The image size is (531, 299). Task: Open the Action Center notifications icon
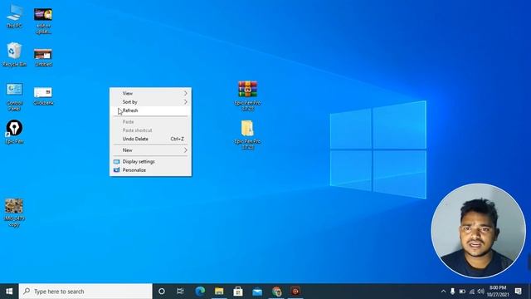pyautogui.click(x=518, y=292)
